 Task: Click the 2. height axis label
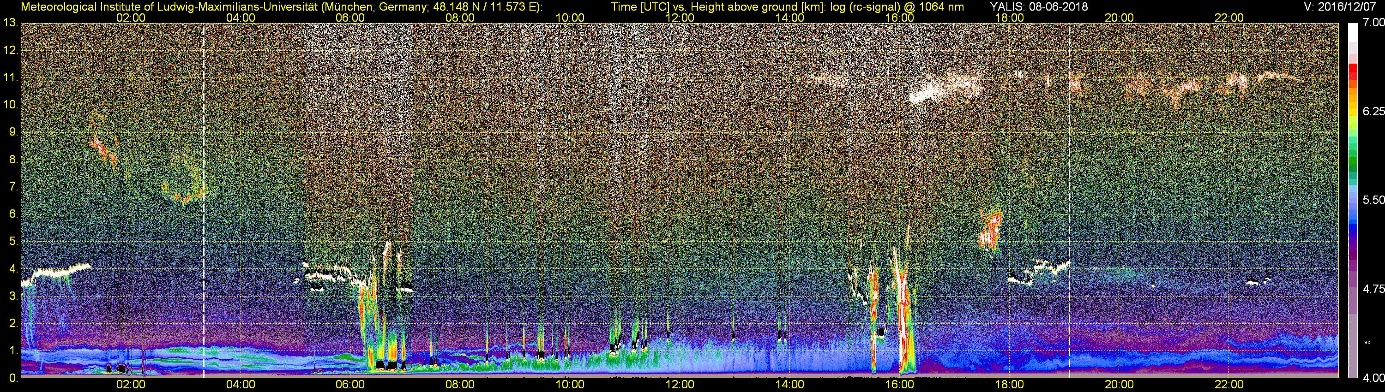13,323
